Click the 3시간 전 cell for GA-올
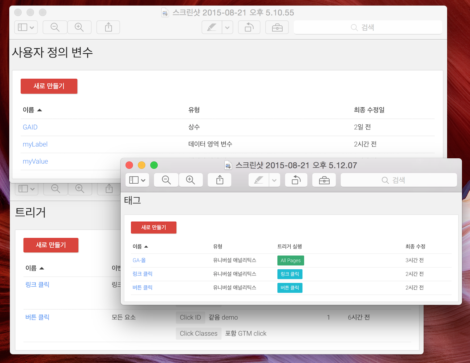This screenshot has height=363, width=470. pyautogui.click(x=414, y=260)
